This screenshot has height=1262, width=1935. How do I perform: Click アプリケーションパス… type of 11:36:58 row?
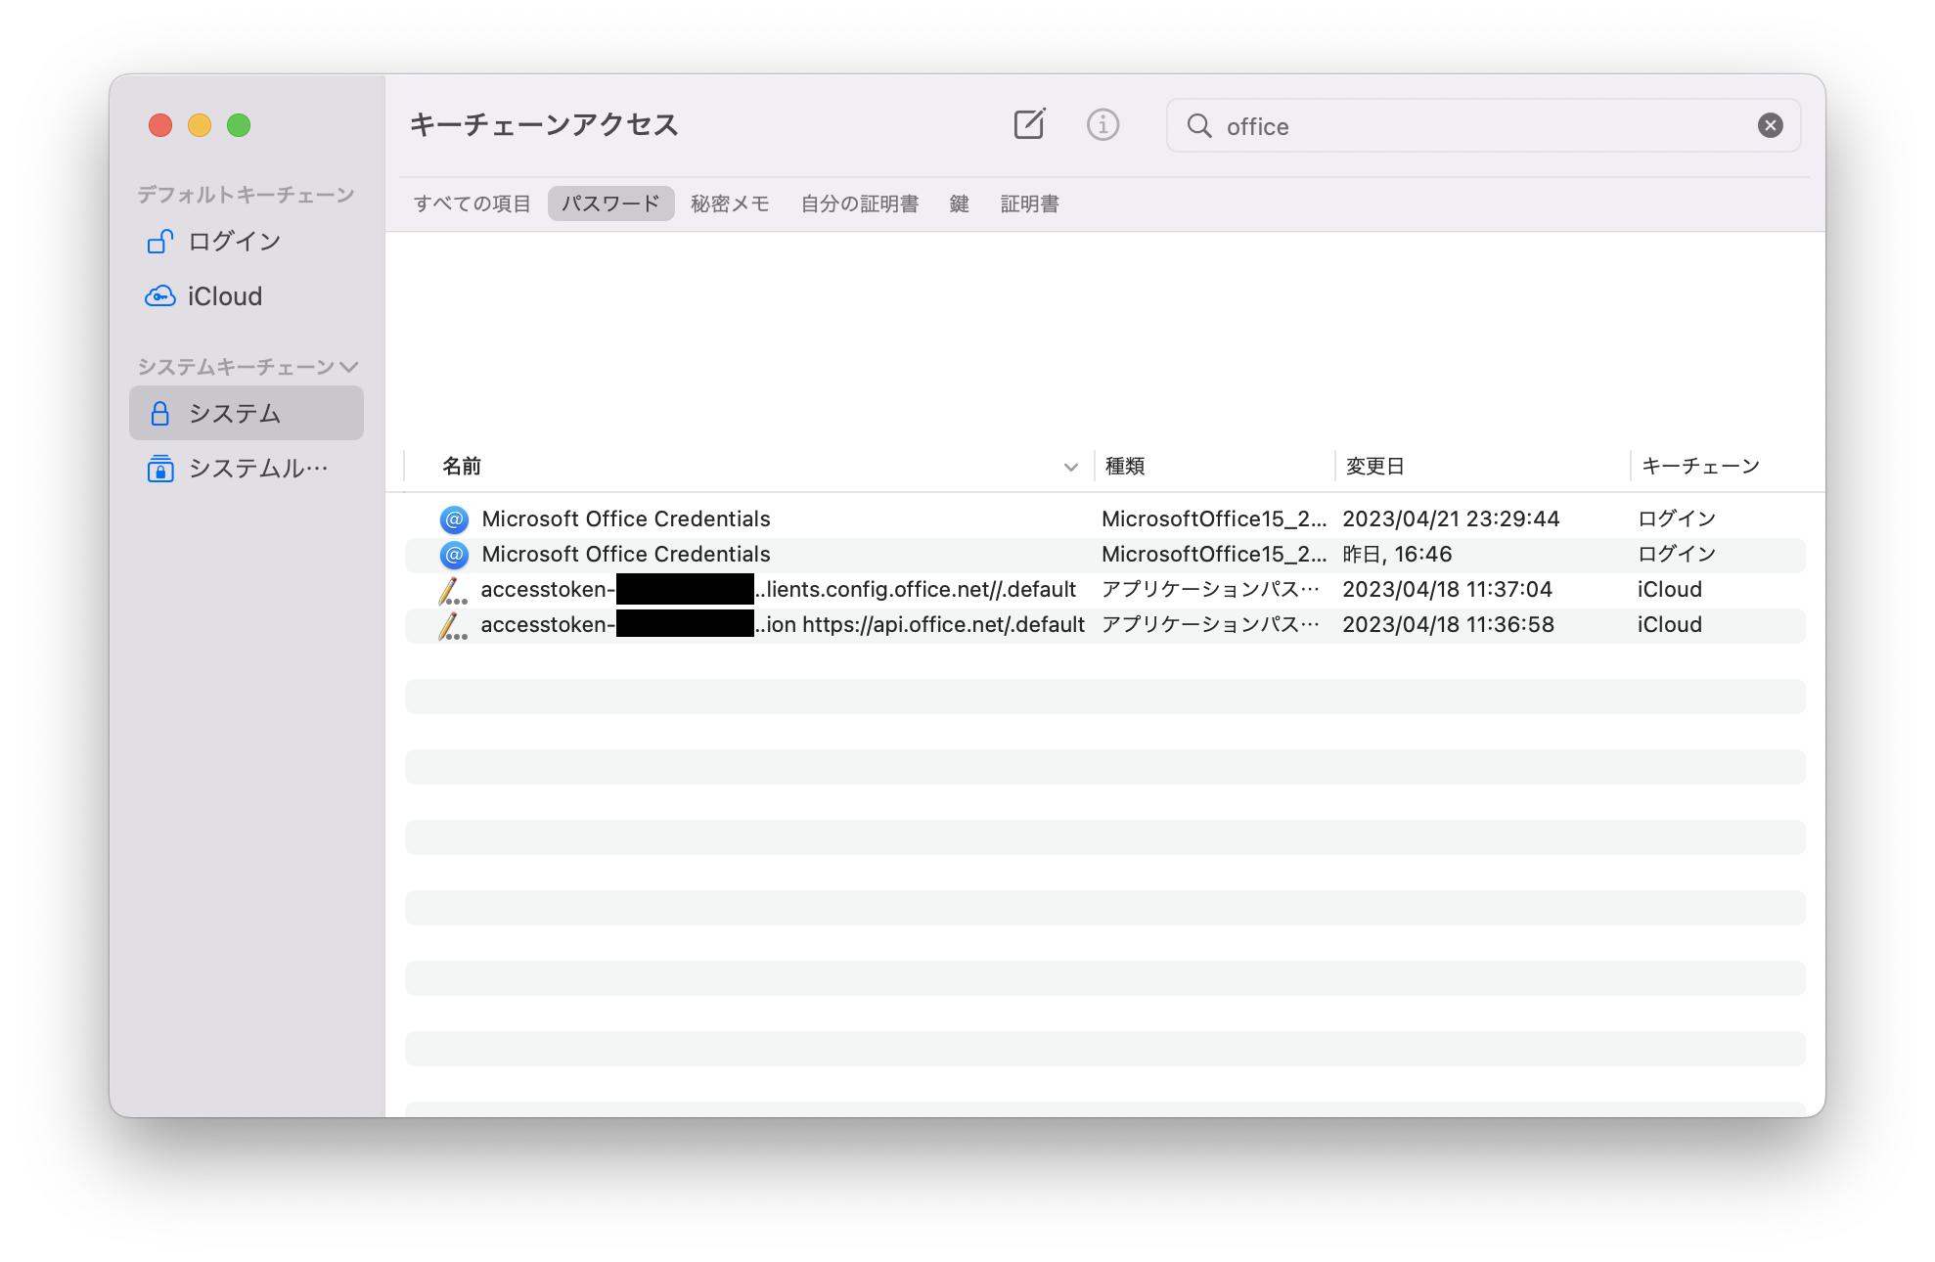[x=1211, y=625]
